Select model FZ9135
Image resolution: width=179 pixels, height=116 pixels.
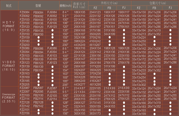25,30
